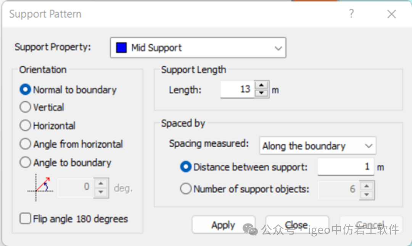Viewport: 412px width, 246px height.
Task: Click the help question mark icon
Action: pos(351,14)
